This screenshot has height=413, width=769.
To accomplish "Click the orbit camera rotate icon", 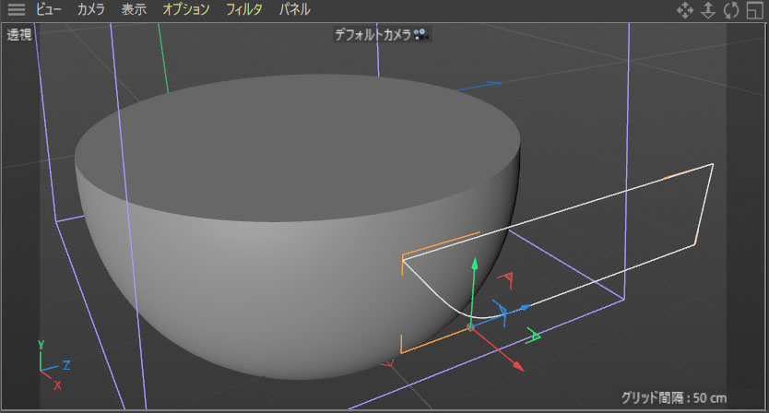I will point(731,10).
